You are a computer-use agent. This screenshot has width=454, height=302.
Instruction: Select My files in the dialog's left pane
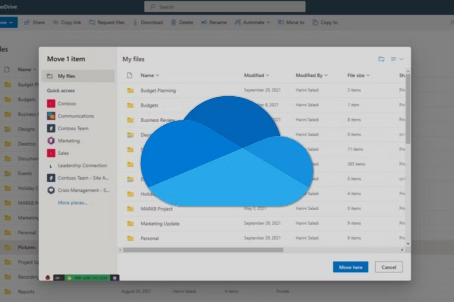(x=78, y=76)
